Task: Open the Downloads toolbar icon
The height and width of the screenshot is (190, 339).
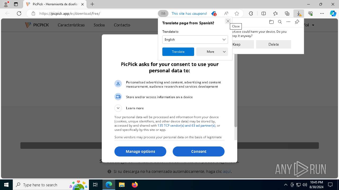Action: click(x=299, y=13)
